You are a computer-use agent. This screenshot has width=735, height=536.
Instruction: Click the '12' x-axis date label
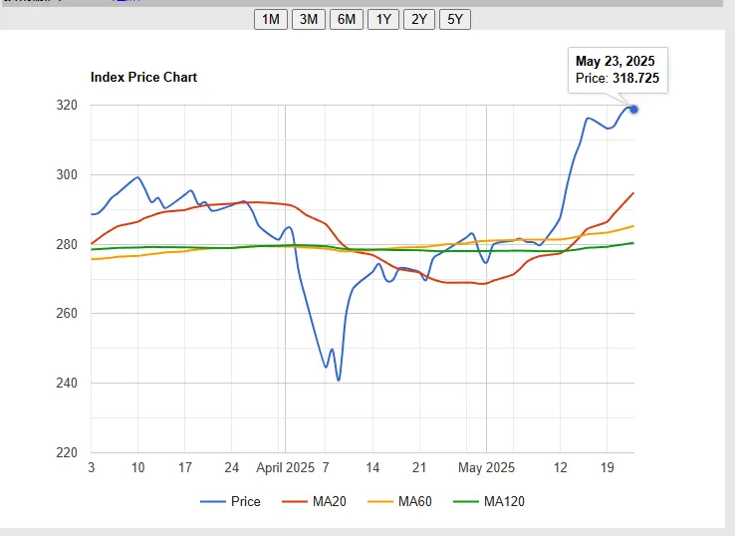click(x=560, y=467)
